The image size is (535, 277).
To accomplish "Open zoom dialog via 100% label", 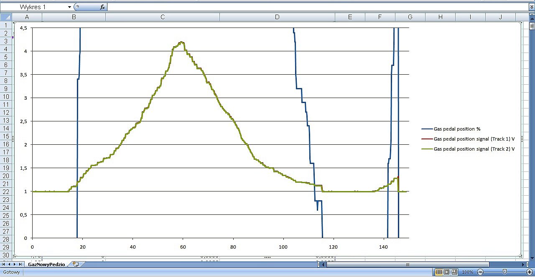I will (467, 272).
